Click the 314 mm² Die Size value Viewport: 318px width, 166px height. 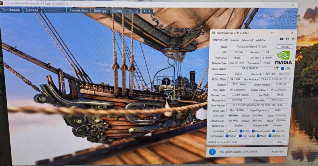267,57
